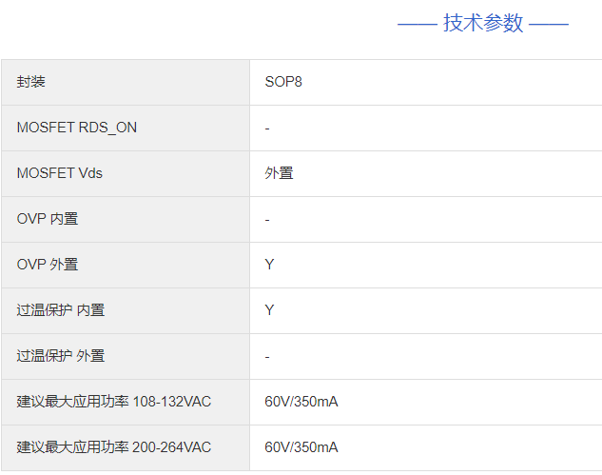
Task: Click the dash value for MOSFET RDS_ON
Action: 268,128
